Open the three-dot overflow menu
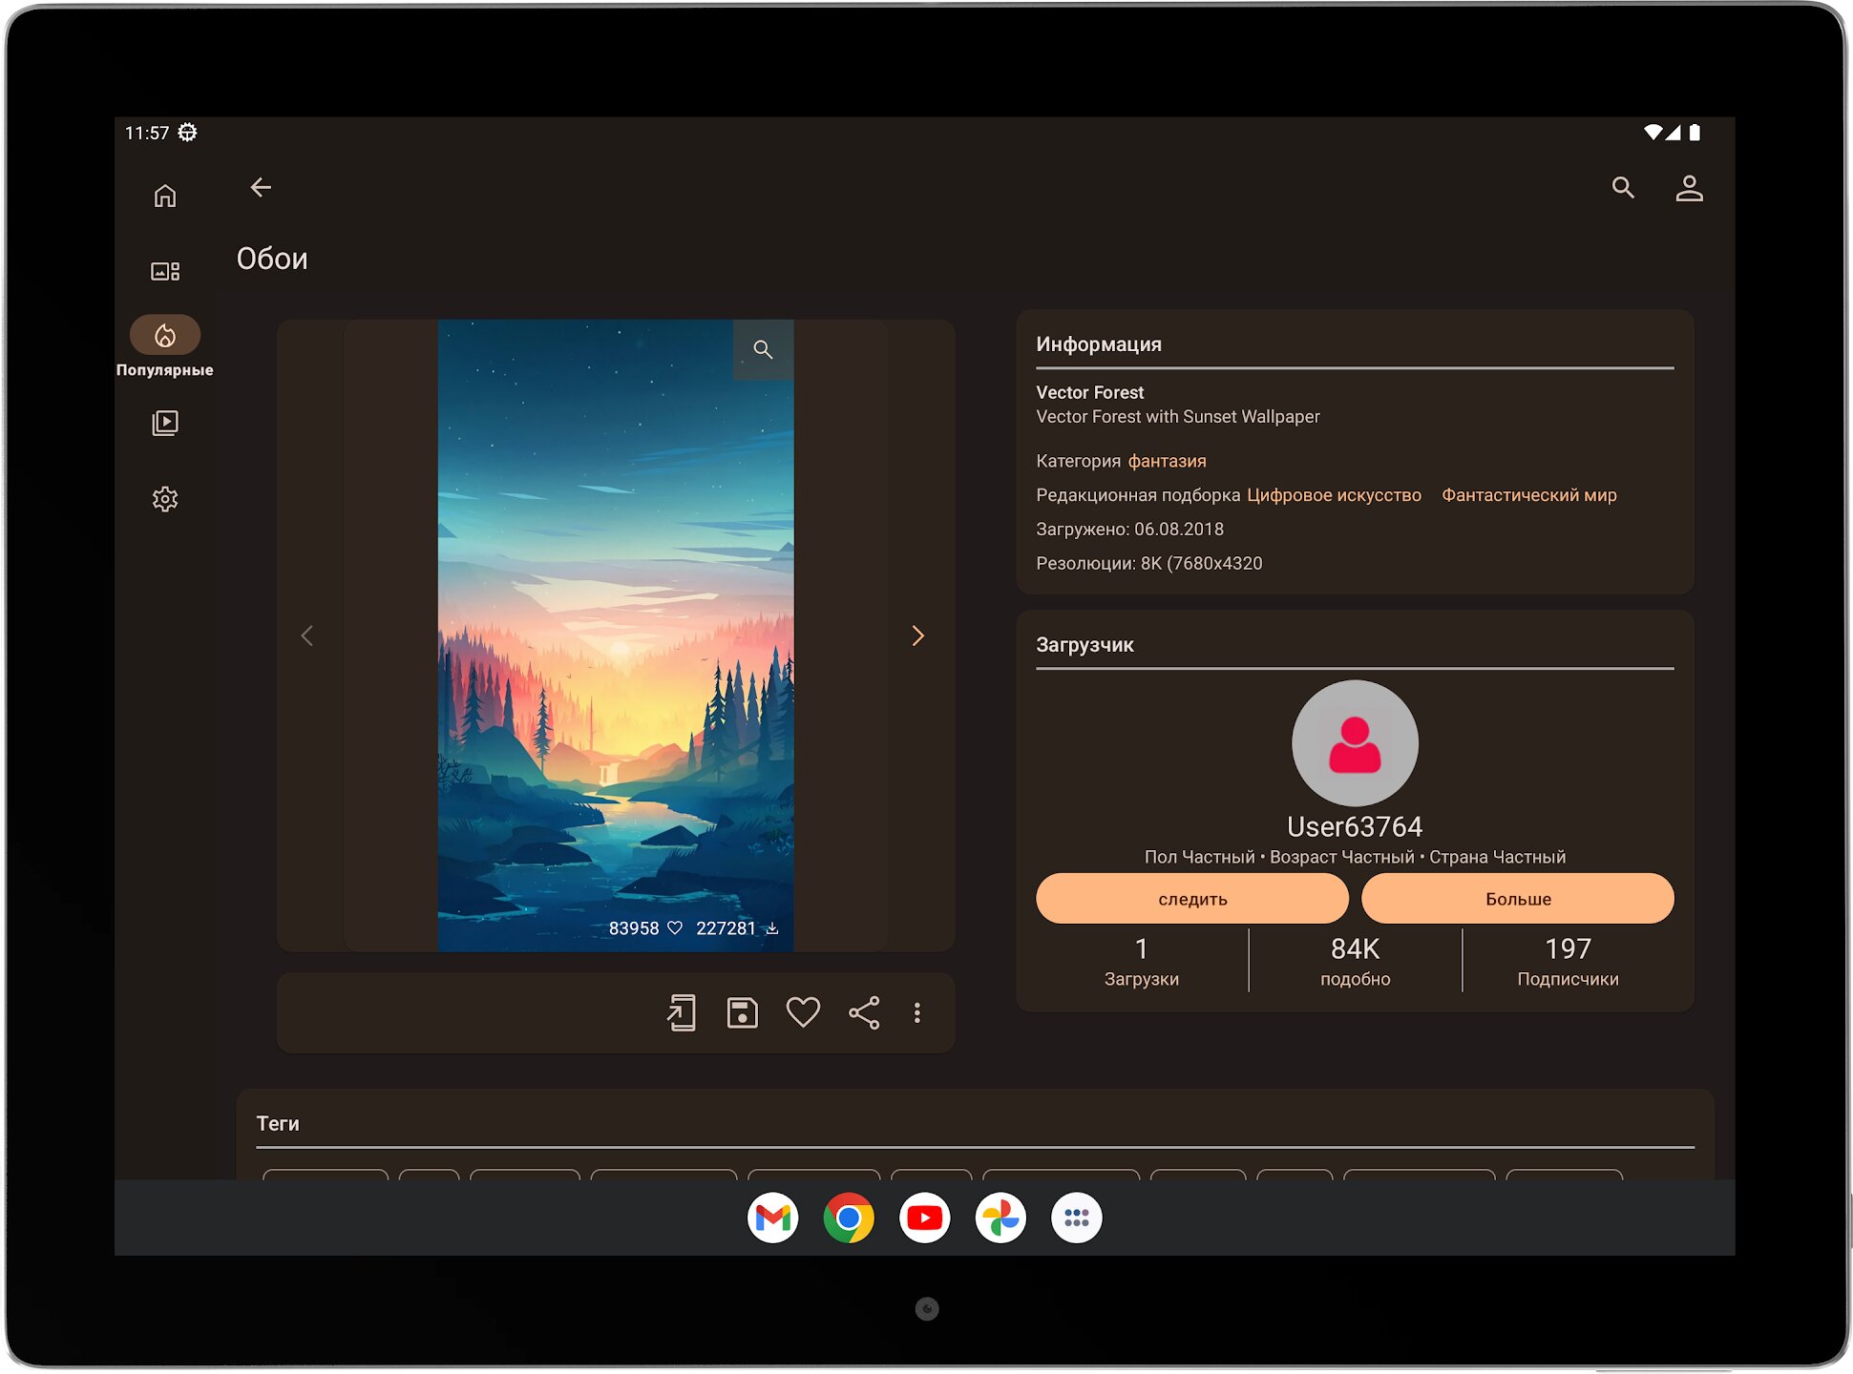The height and width of the screenshot is (1374, 1853). (917, 1012)
